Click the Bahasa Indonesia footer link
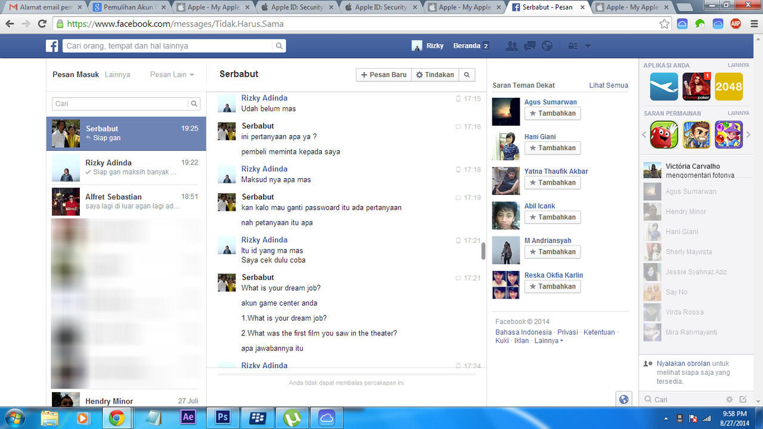This screenshot has height=429, width=763. [523, 332]
